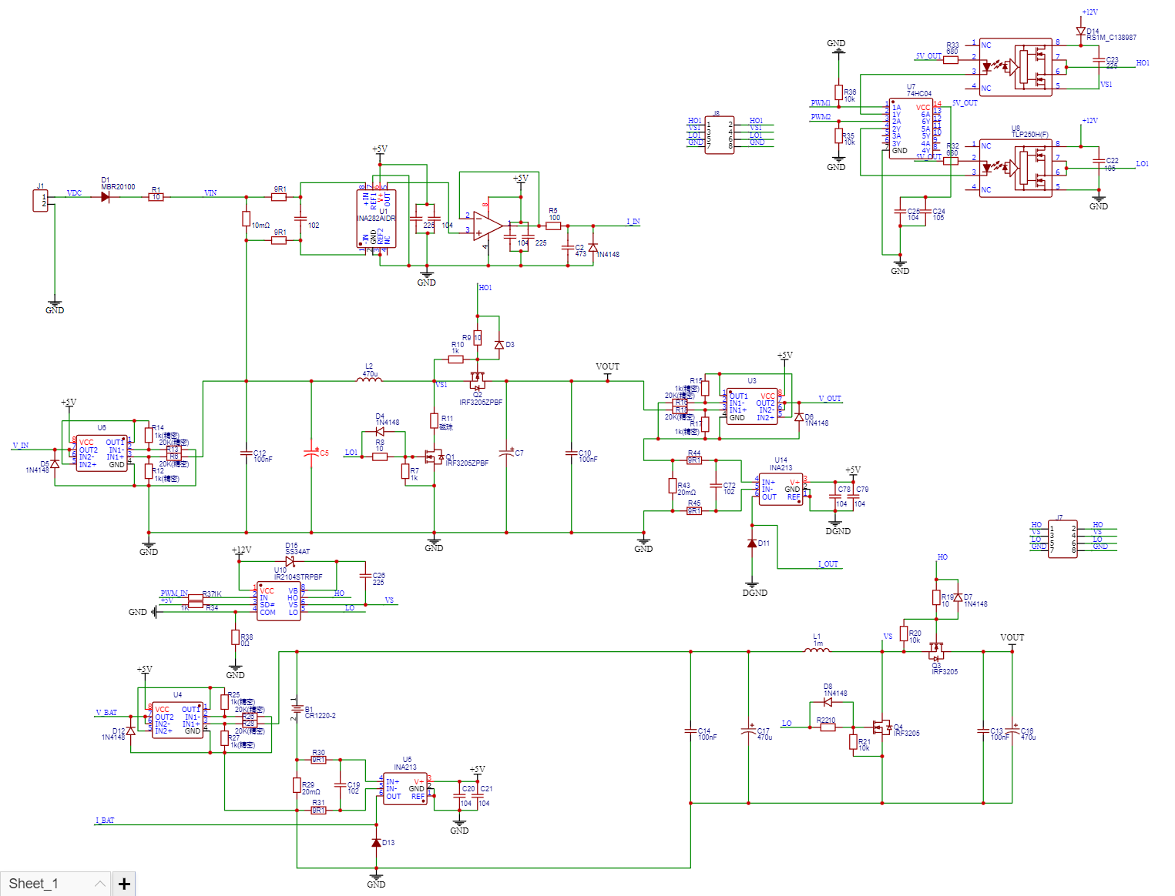Select the B1 CR1220-2 battery symbol

coord(297,707)
